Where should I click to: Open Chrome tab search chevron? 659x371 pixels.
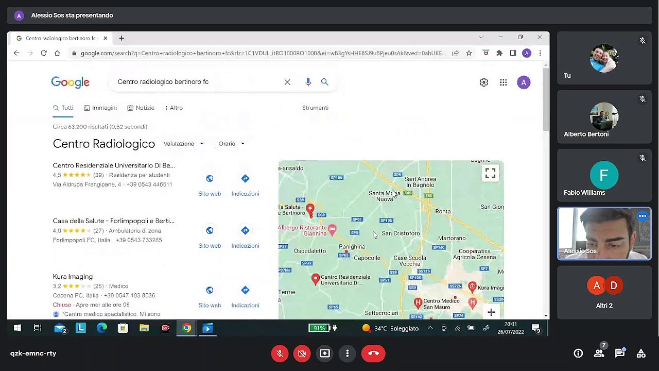click(x=481, y=38)
